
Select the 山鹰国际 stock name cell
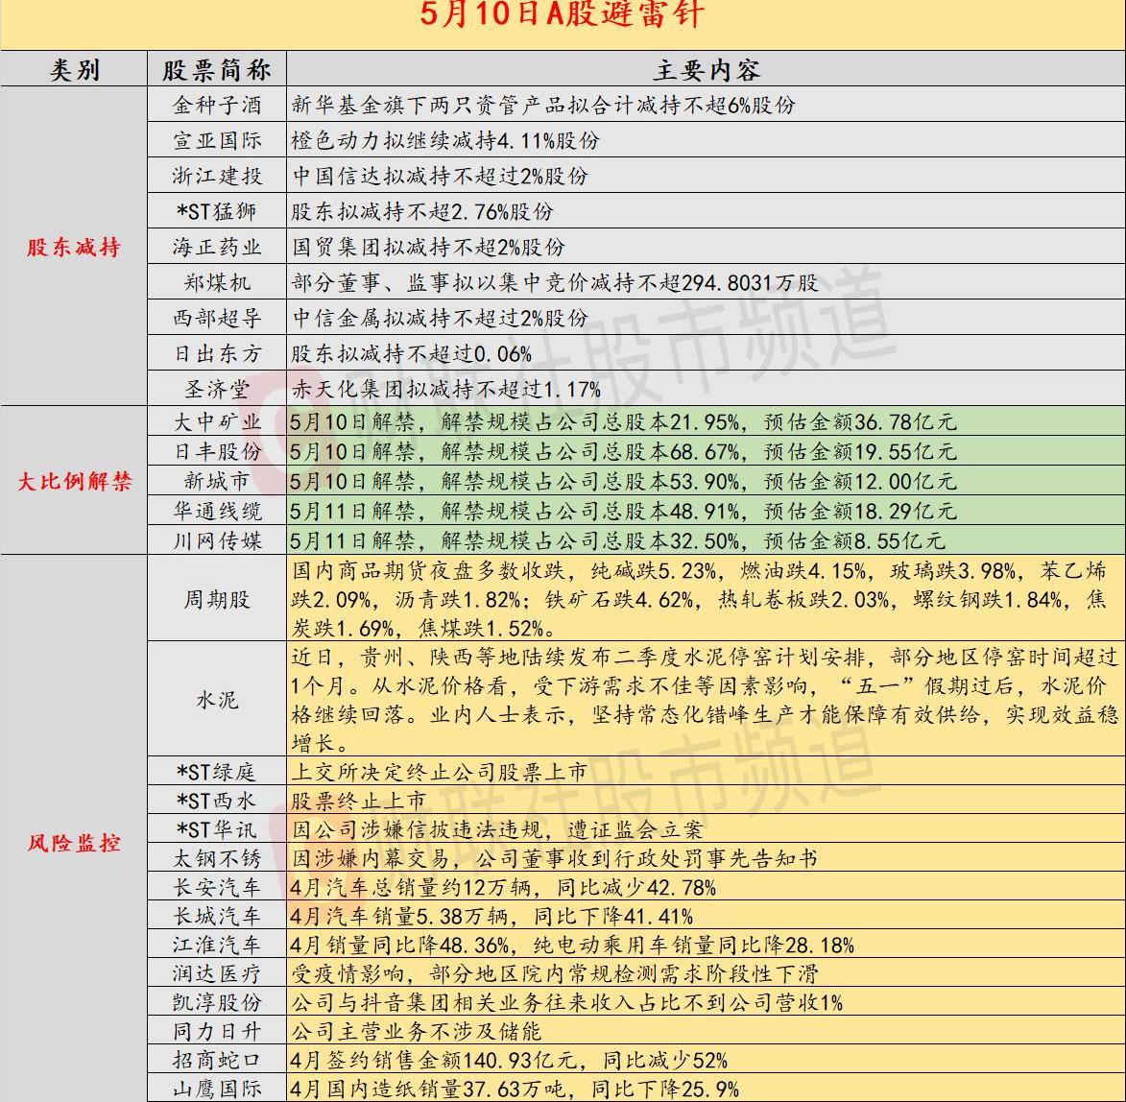[217, 1088]
